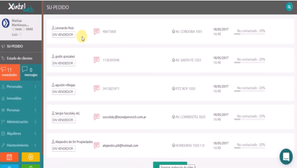Click message icon next to ssocolsky email
The width and height of the screenshot is (297, 168).
tap(97, 117)
